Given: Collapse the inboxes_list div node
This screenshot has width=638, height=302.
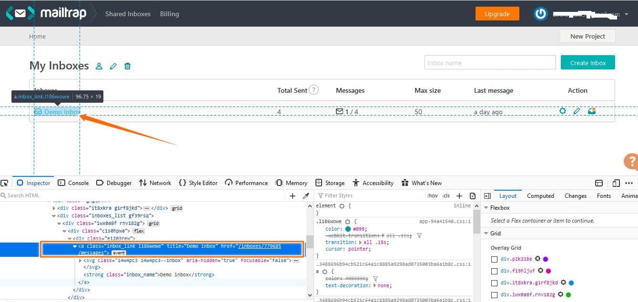Looking at the screenshot, I should point(54,216).
